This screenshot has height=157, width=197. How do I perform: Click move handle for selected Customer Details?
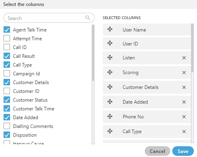coord(110,87)
